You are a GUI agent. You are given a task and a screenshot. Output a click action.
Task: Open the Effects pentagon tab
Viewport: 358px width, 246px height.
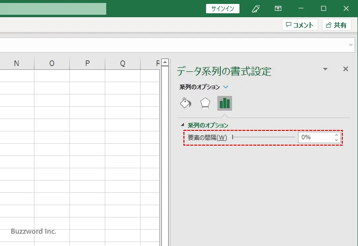(x=205, y=103)
